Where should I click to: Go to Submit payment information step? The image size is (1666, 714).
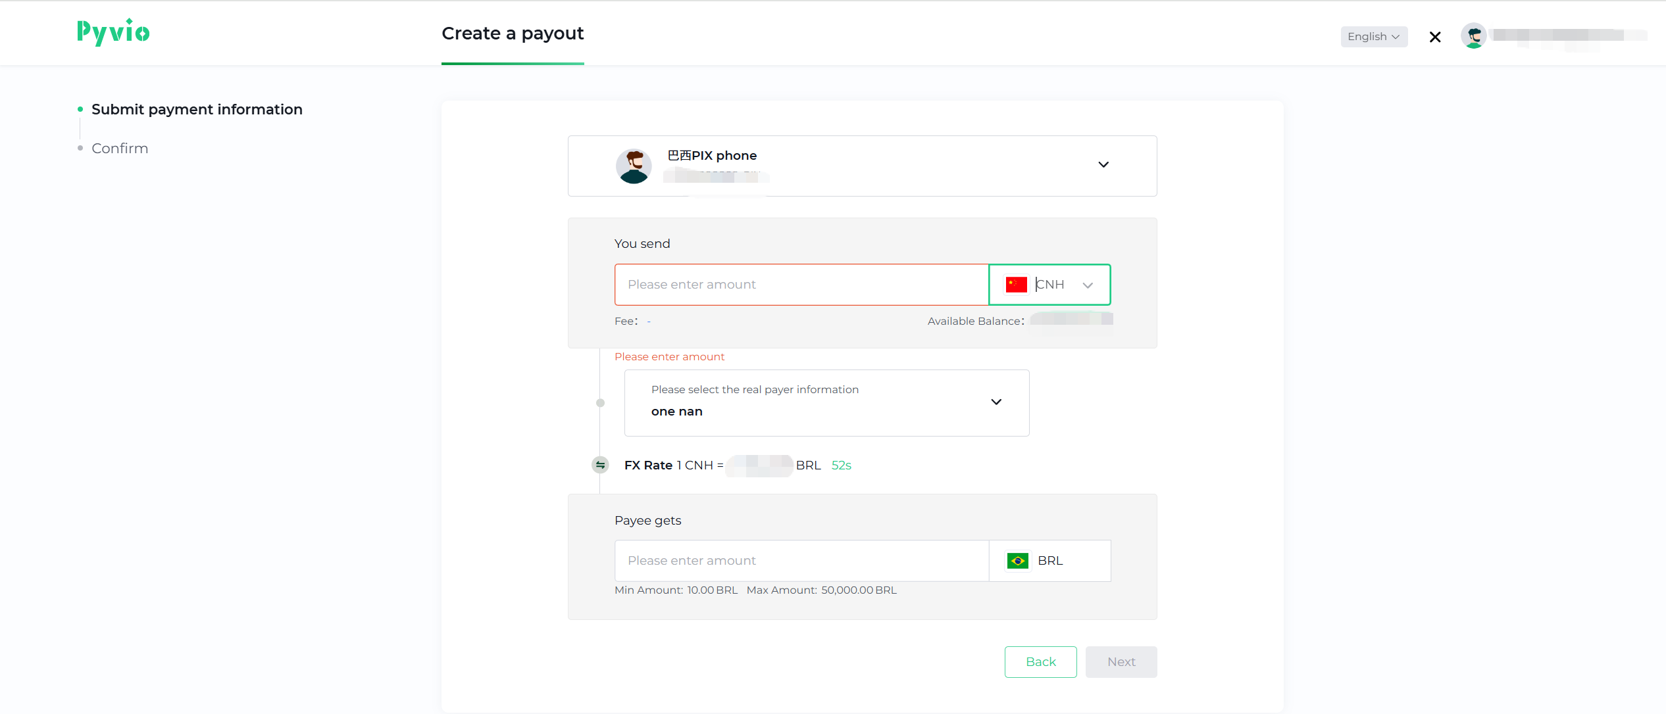pyautogui.click(x=197, y=110)
